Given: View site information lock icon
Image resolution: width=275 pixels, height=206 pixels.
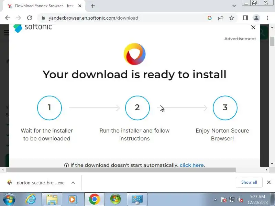Looking at the screenshot, I should coord(43,18).
